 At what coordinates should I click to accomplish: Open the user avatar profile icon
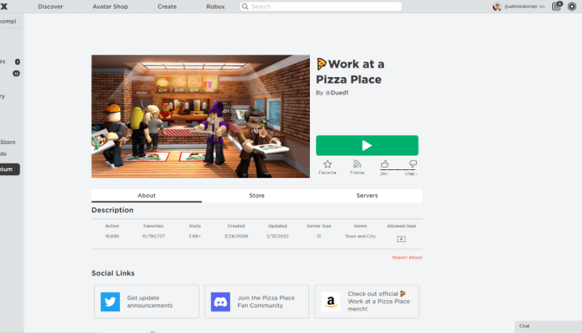(x=497, y=7)
